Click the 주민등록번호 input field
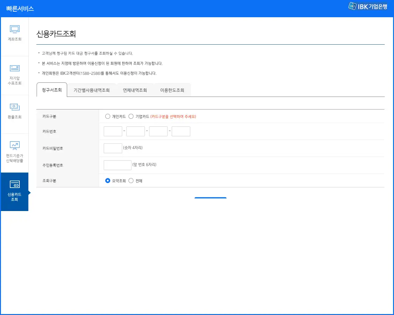 (118, 165)
